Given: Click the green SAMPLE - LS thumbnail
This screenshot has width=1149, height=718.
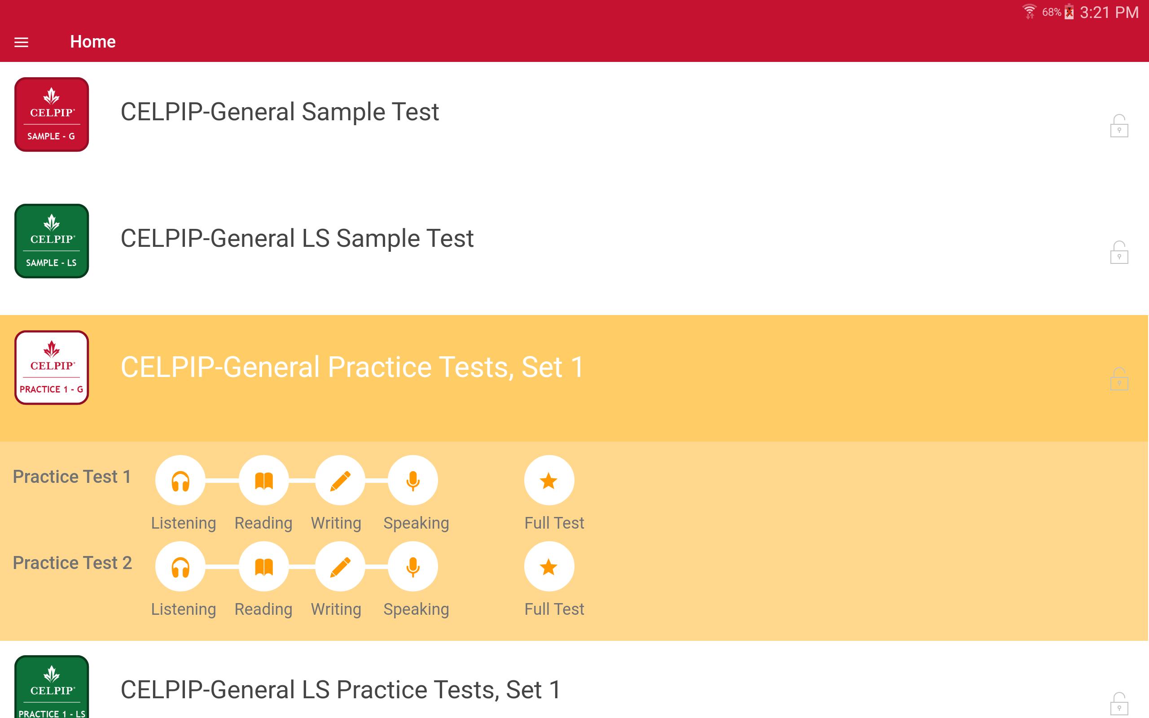Looking at the screenshot, I should click(x=52, y=241).
